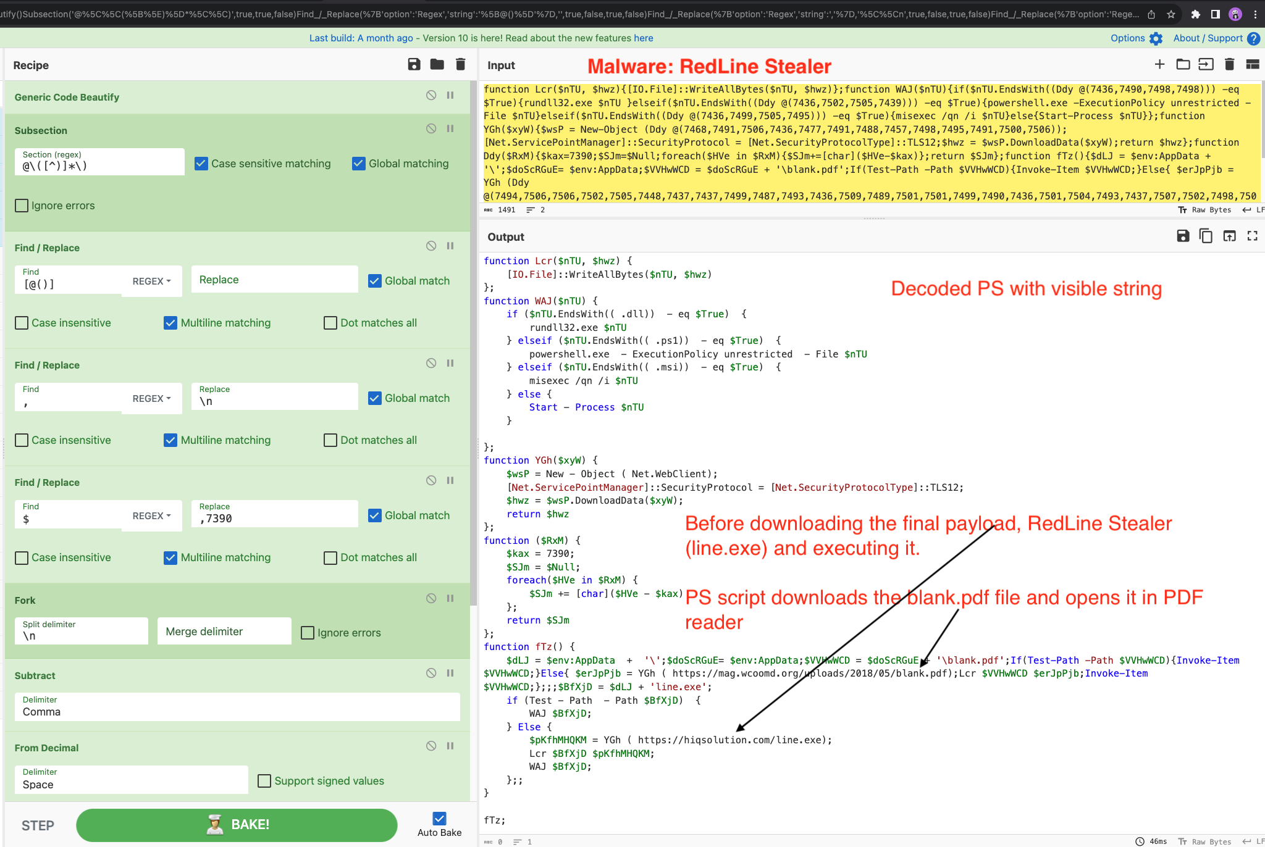Viewport: 1265px width, 847px height.
Task: Open Options gear icon
Action: 1156,38
